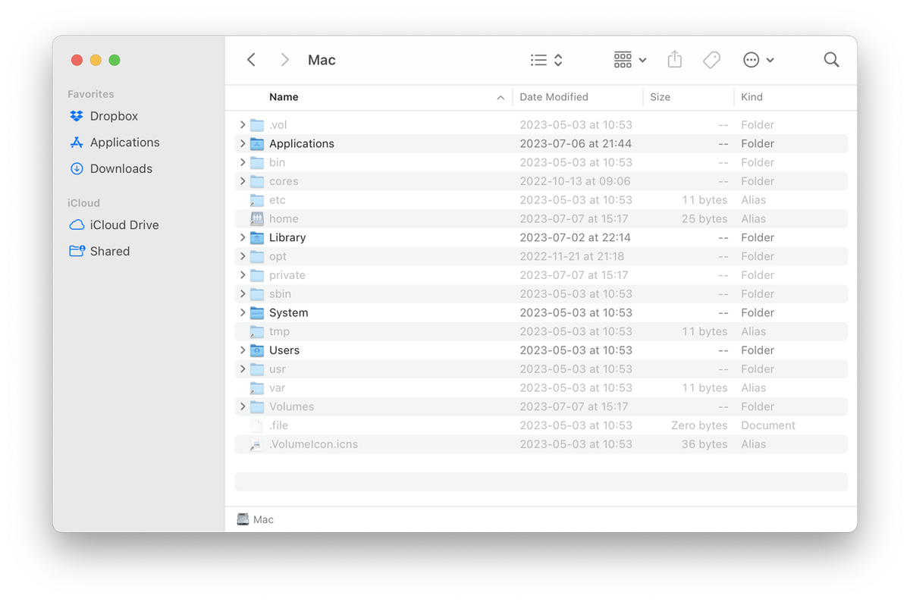This screenshot has height=602, width=910.
Task: Click the 25 bytes size value
Action: pos(704,218)
